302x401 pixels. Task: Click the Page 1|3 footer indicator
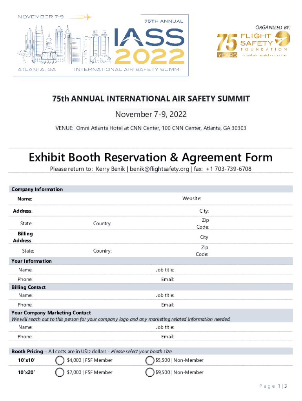pos(273,387)
